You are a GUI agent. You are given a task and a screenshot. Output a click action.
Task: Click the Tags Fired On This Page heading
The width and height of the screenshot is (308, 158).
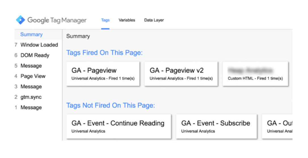104,53
